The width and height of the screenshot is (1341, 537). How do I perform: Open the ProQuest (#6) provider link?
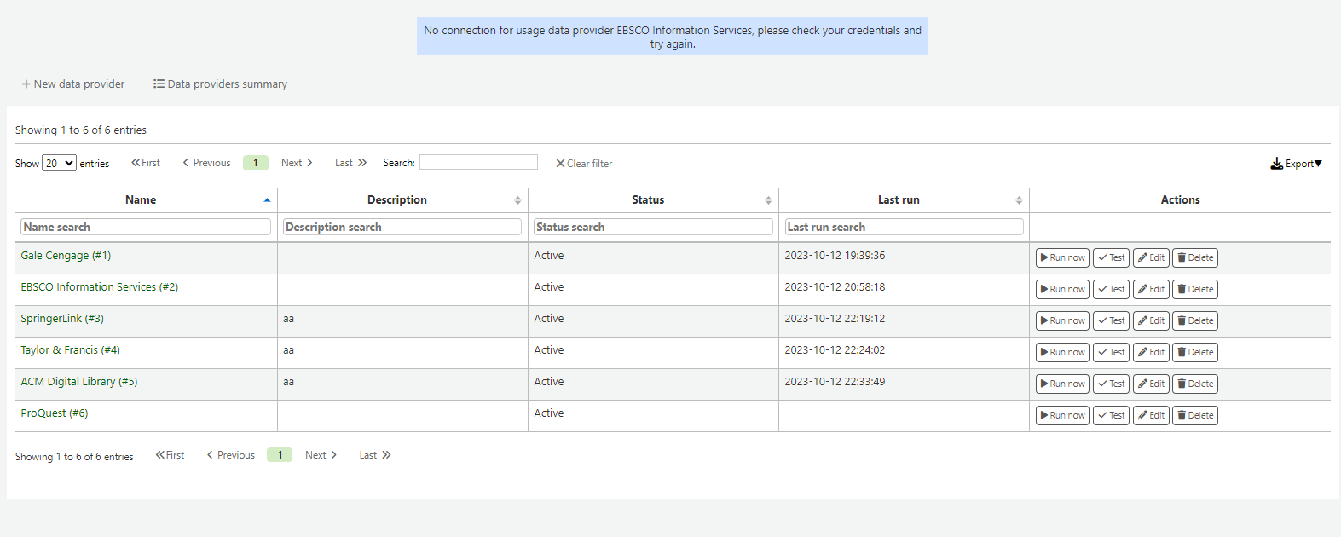(x=55, y=413)
